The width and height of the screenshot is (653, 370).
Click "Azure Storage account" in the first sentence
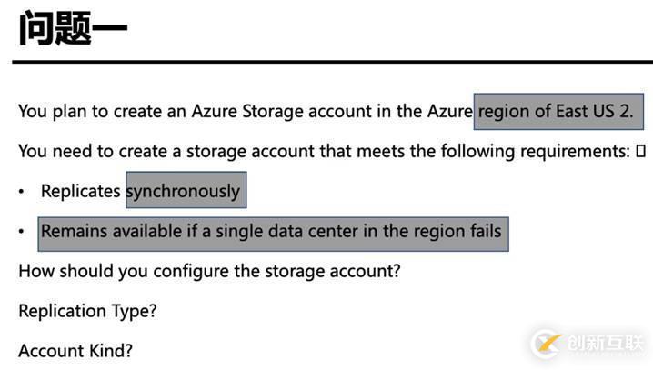point(271,112)
